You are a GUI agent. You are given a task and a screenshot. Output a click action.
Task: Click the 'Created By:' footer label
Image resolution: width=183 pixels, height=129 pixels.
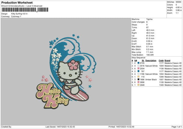coord(6,127)
